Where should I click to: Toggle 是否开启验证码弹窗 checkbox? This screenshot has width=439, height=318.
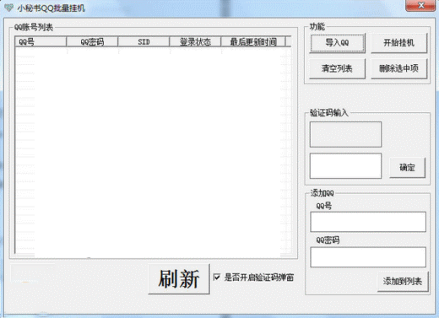[217, 278]
